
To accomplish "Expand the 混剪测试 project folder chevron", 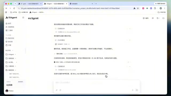I will pyautogui.click(x=15, y=58).
